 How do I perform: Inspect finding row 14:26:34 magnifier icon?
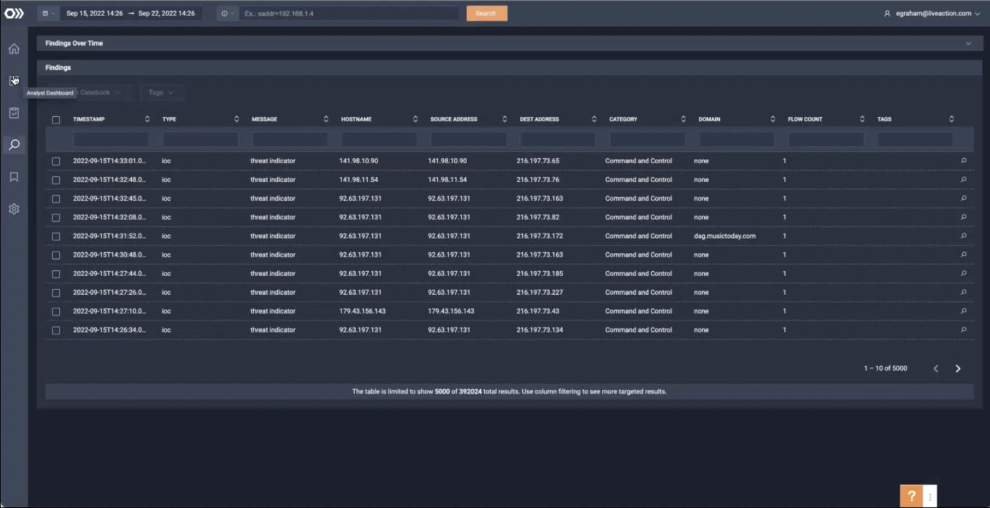[963, 329]
